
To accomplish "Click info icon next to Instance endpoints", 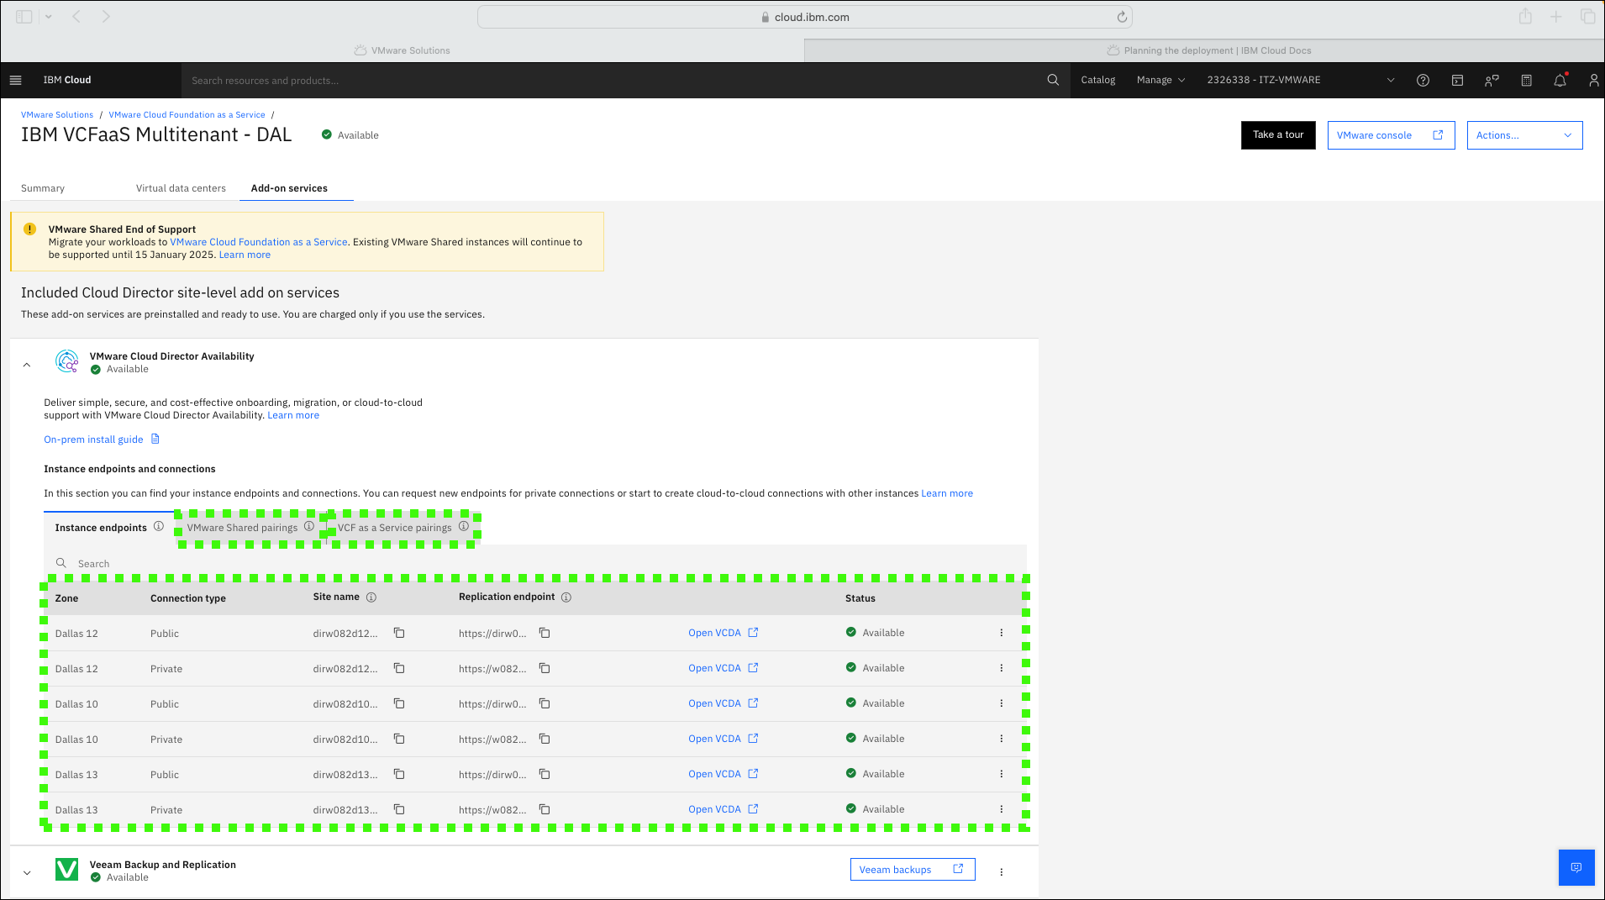I will (x=158, y=526).
